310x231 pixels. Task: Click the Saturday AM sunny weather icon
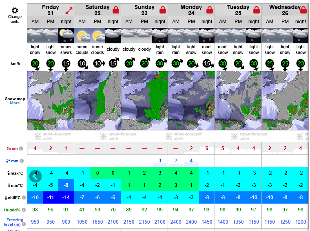click(x=82, y=36)
